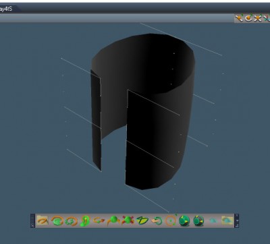
Task: Click green sphere with orange arrows icon
Action: pyautogui.click(x=113, y=220)
